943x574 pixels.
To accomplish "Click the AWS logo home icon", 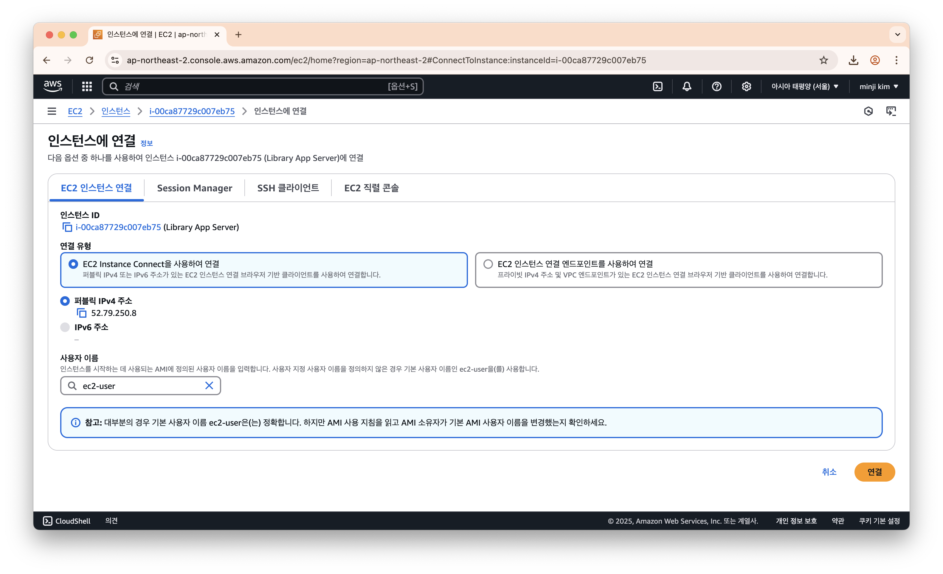I will [x=52, y=86].
